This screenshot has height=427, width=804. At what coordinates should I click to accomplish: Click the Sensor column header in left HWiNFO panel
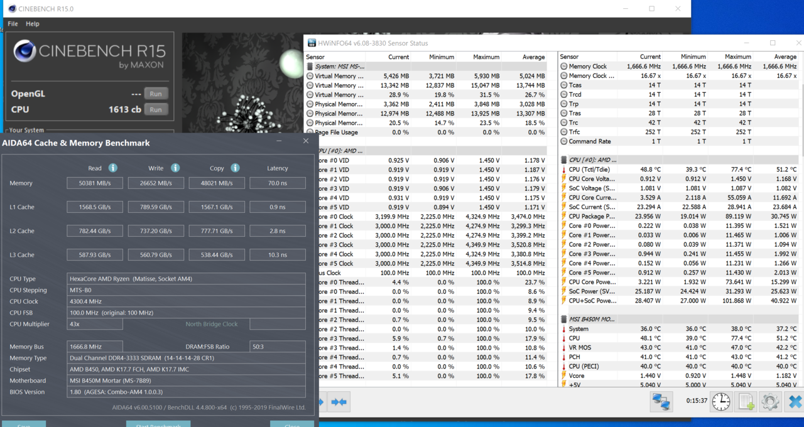(335, 57)
